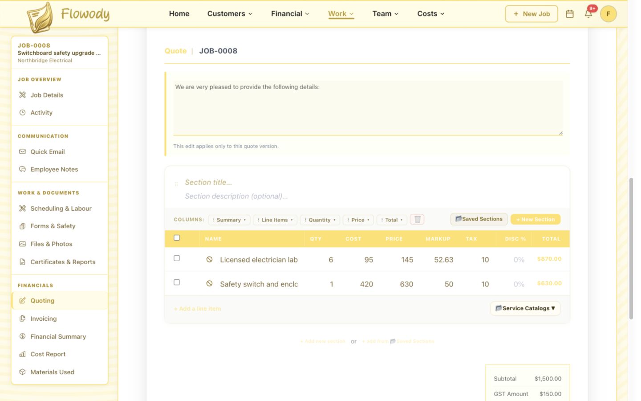This screenshot has width=641, height=401.
Task: Tick the Safety switch row checkbox
Action: pyautogui.click(x=177, y=282)
